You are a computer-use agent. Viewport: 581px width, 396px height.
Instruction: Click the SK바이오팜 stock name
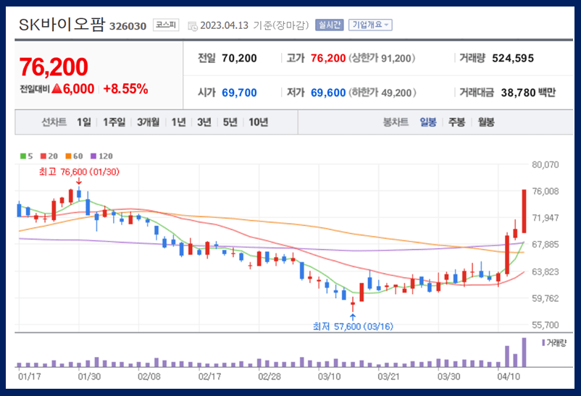[x=62, y=25]
